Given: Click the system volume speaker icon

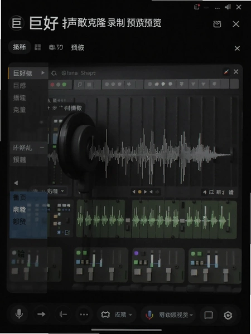Looking at the screenshot, I should [228, 7].
